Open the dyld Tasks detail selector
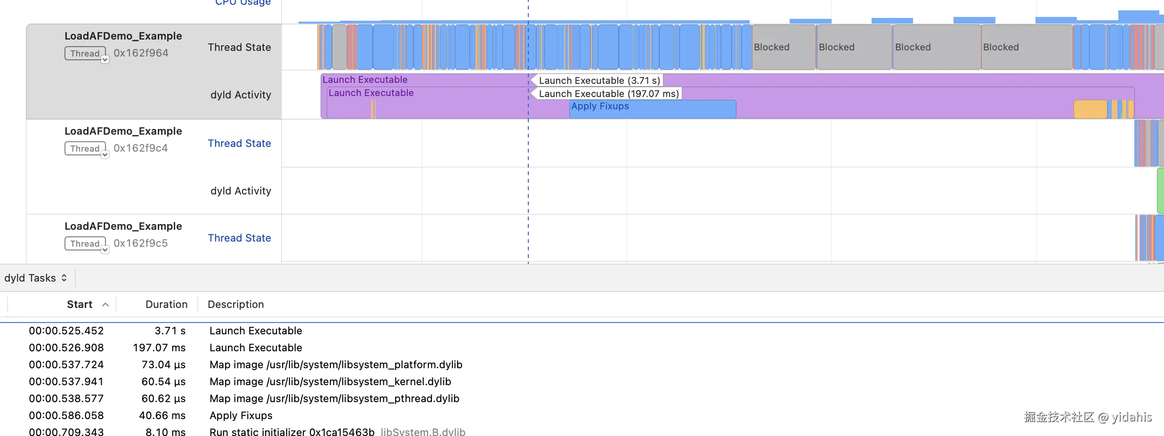The image size is (1164, 436). (36, 278)
